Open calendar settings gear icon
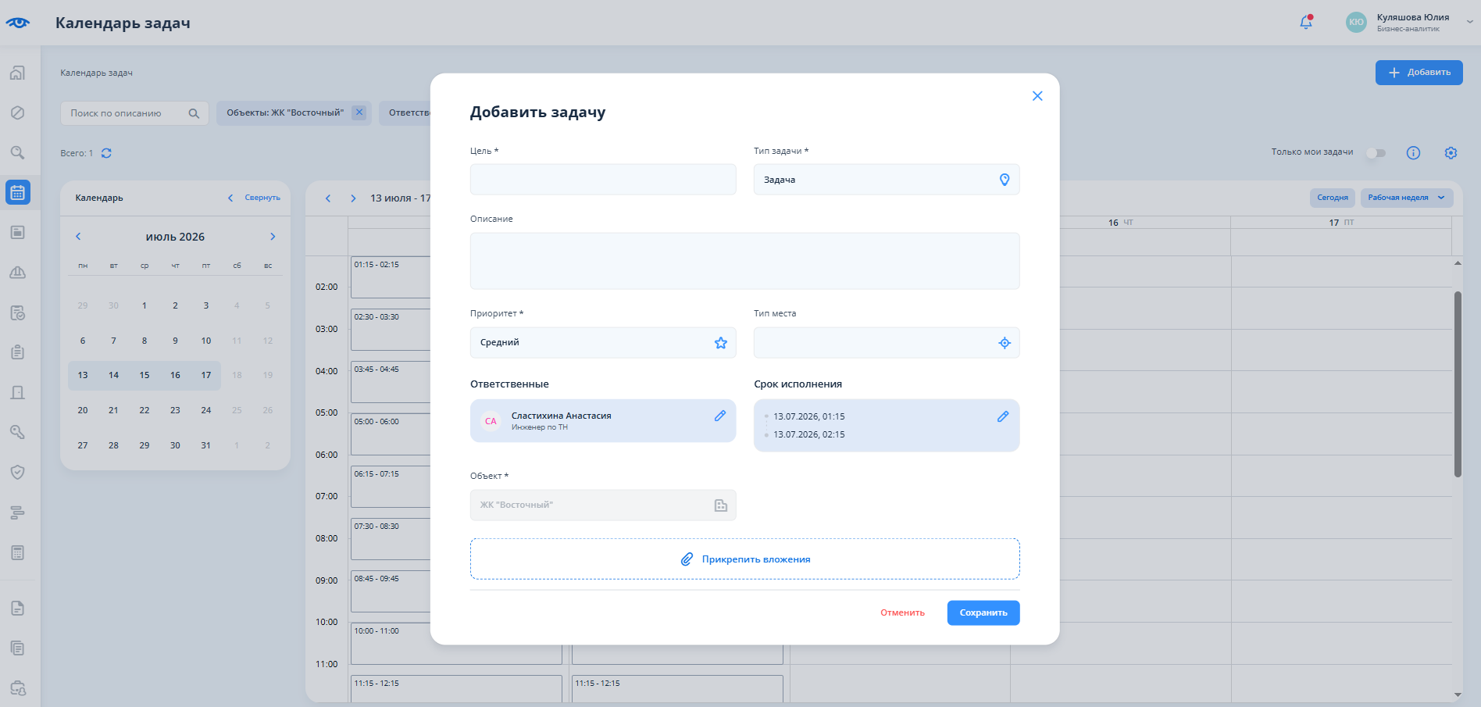Image resolution: width=1481 pixels, height=707 pixels. [1451, 153]
